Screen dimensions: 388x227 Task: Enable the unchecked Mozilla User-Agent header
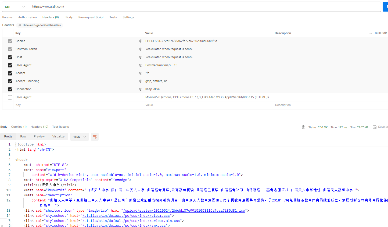10,97
